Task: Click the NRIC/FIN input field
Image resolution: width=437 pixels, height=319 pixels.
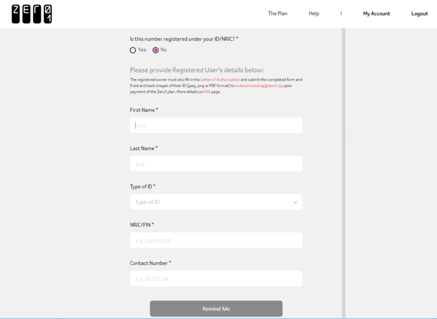Action: (216, 240)
